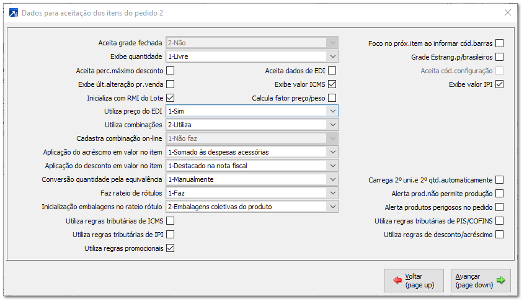The height and width of the screenshot is (306, 532).
Task: Disable Utiliza regras promocionais checkbox
Action: tap(170, 248)
